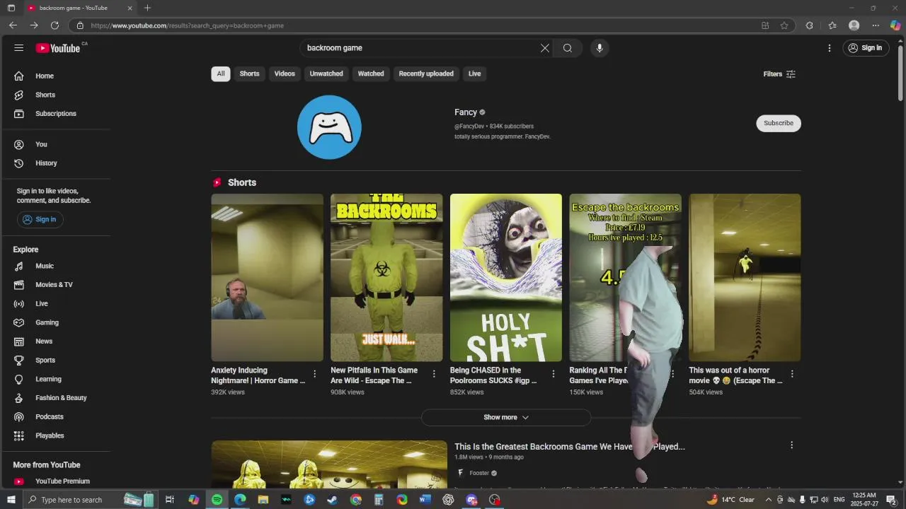Select the Videos filter chip

click(285, 74)
